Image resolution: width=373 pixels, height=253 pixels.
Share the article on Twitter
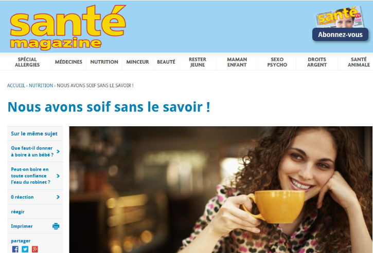[25, 249]
